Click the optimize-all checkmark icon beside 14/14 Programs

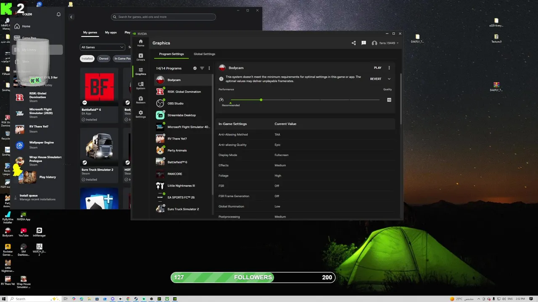(195, 68)
